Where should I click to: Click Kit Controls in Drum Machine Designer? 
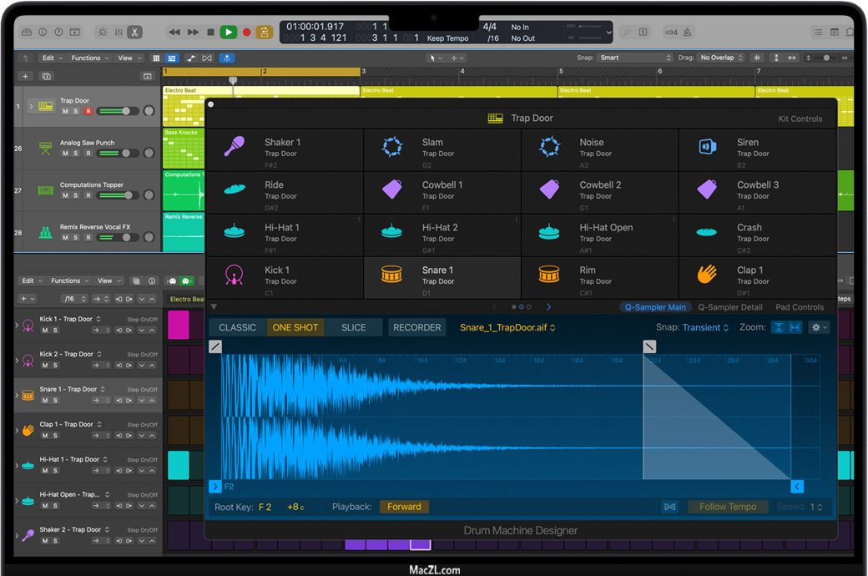point(800,119)
